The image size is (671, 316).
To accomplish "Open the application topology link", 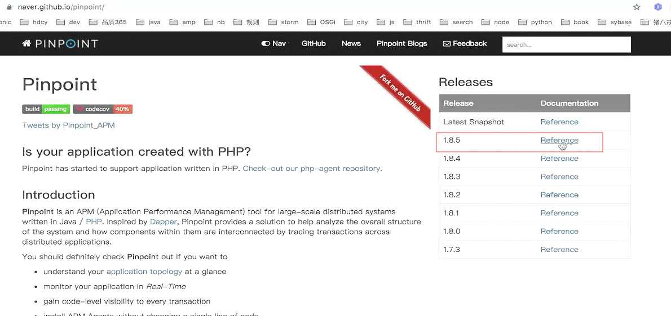I will click(144, 272).
